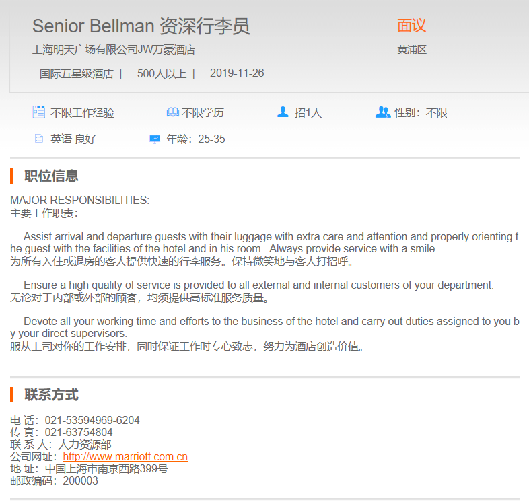Click the 国际五星级酒店 hotel category tag

click(x=77, y=73)
